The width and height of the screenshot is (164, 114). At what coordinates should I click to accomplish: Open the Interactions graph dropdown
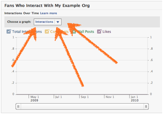pyautogui.click(x=48, y=22)
